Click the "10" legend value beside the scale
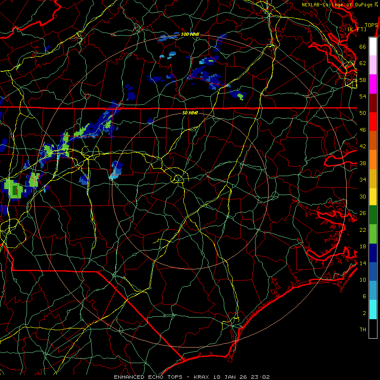The image size is (380, 380). (363, 280)
